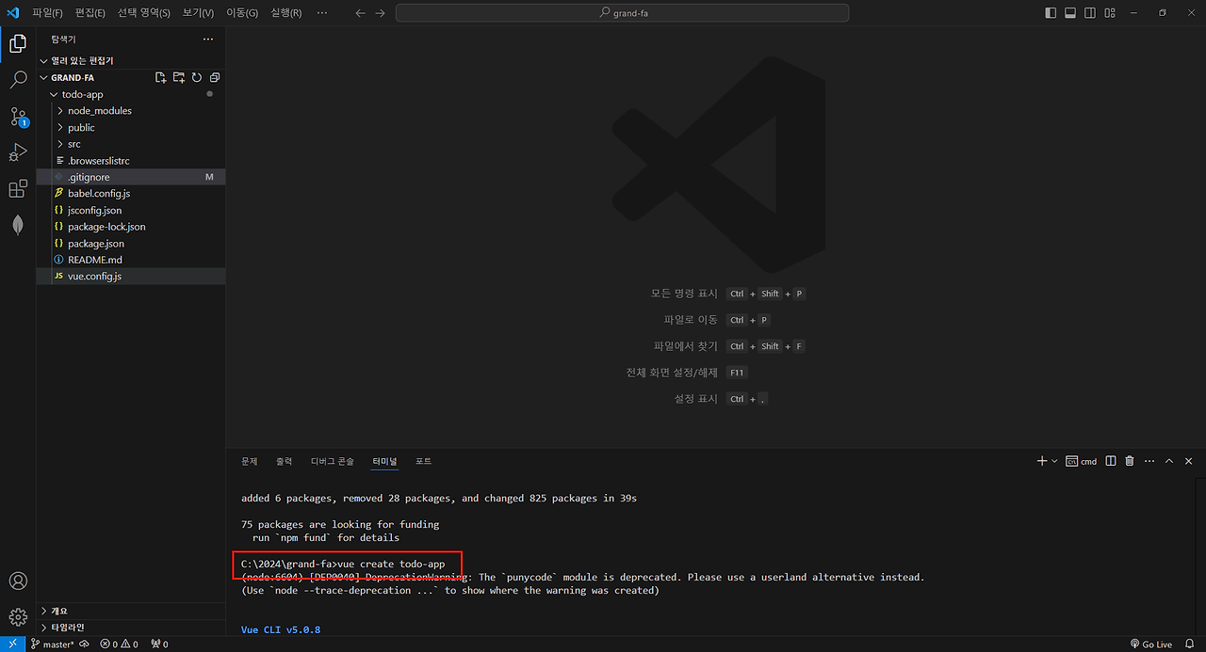
Task: Click the master branch in status bar
Action: pos(53,644)
